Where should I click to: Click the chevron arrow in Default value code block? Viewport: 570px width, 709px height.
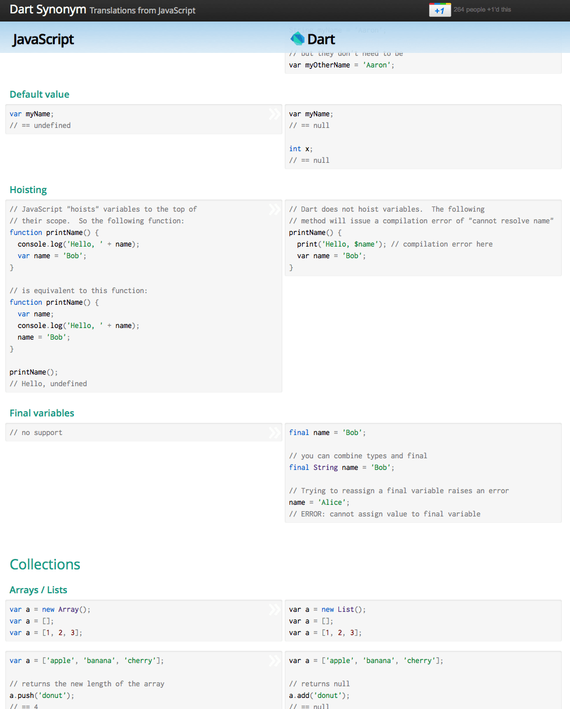274,114
